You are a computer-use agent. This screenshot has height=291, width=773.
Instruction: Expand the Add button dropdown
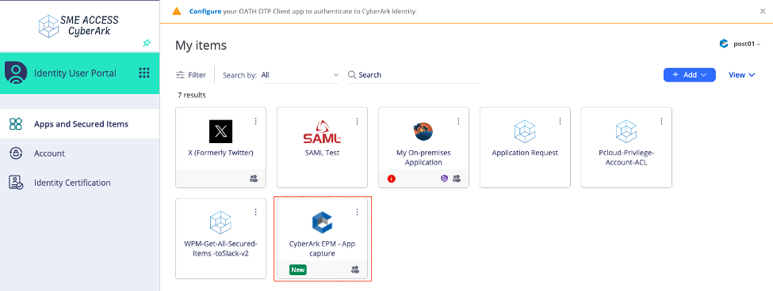point(690,74)
